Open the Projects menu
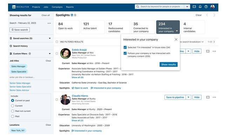Viewport: 225px width, 139px height. click(x=36, y=7)
